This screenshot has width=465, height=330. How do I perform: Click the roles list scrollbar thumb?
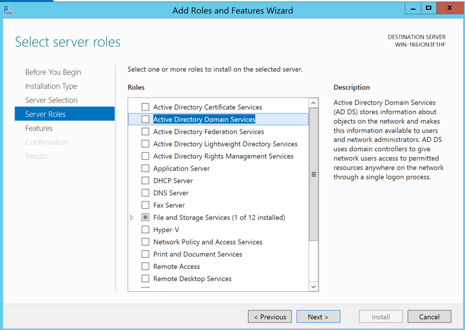pos(314,174)
